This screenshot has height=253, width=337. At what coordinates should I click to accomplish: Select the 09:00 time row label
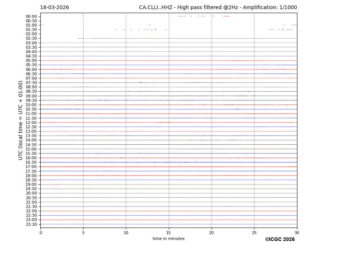[31, 96]
